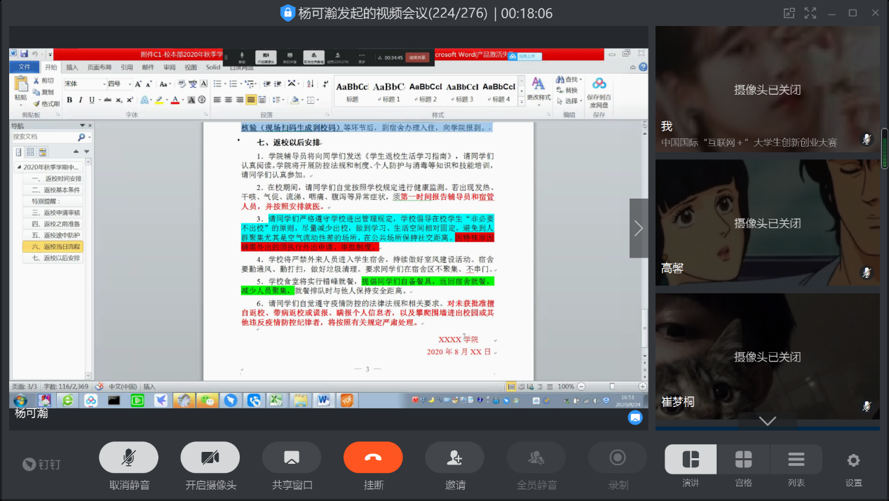Image resolution: width=889 pixels, height=501 pixels.
Task: Switch to list view layout
Action: pos(796,460)
